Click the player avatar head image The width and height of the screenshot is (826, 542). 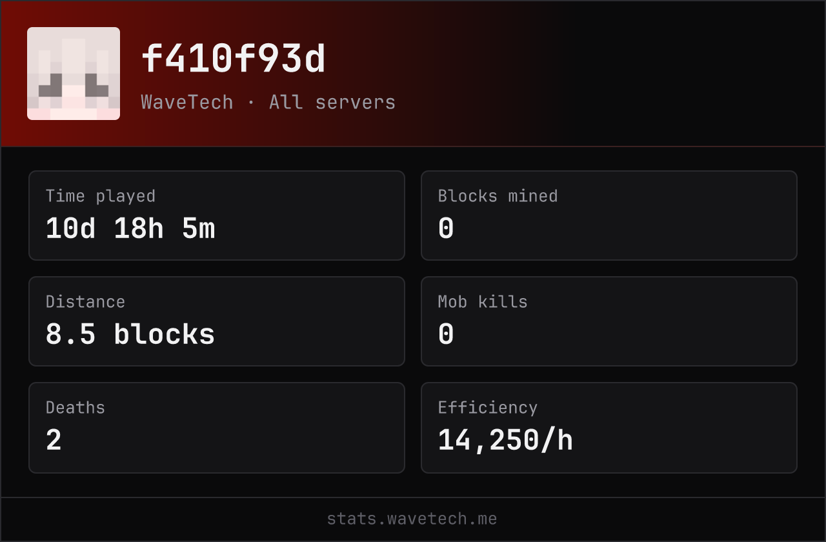point(74,74)
